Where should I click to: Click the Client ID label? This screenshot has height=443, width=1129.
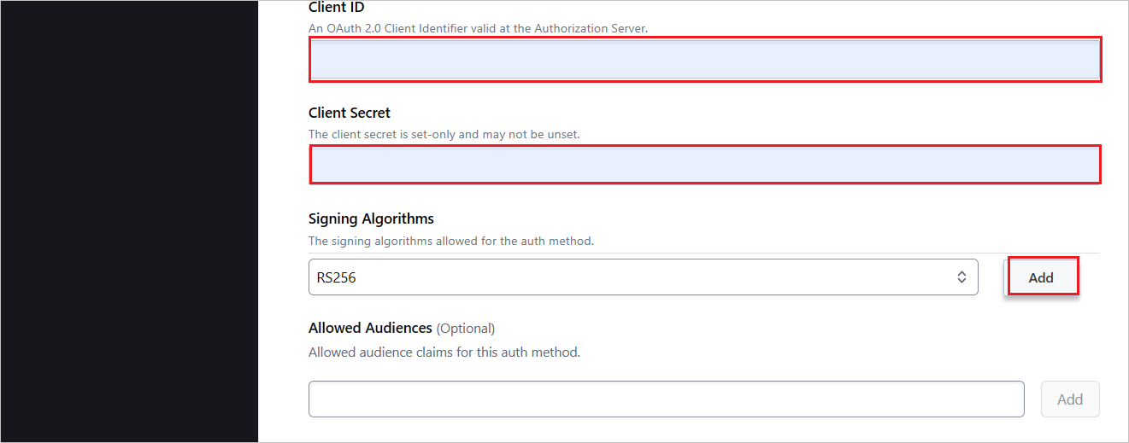[x=336, y=8]
